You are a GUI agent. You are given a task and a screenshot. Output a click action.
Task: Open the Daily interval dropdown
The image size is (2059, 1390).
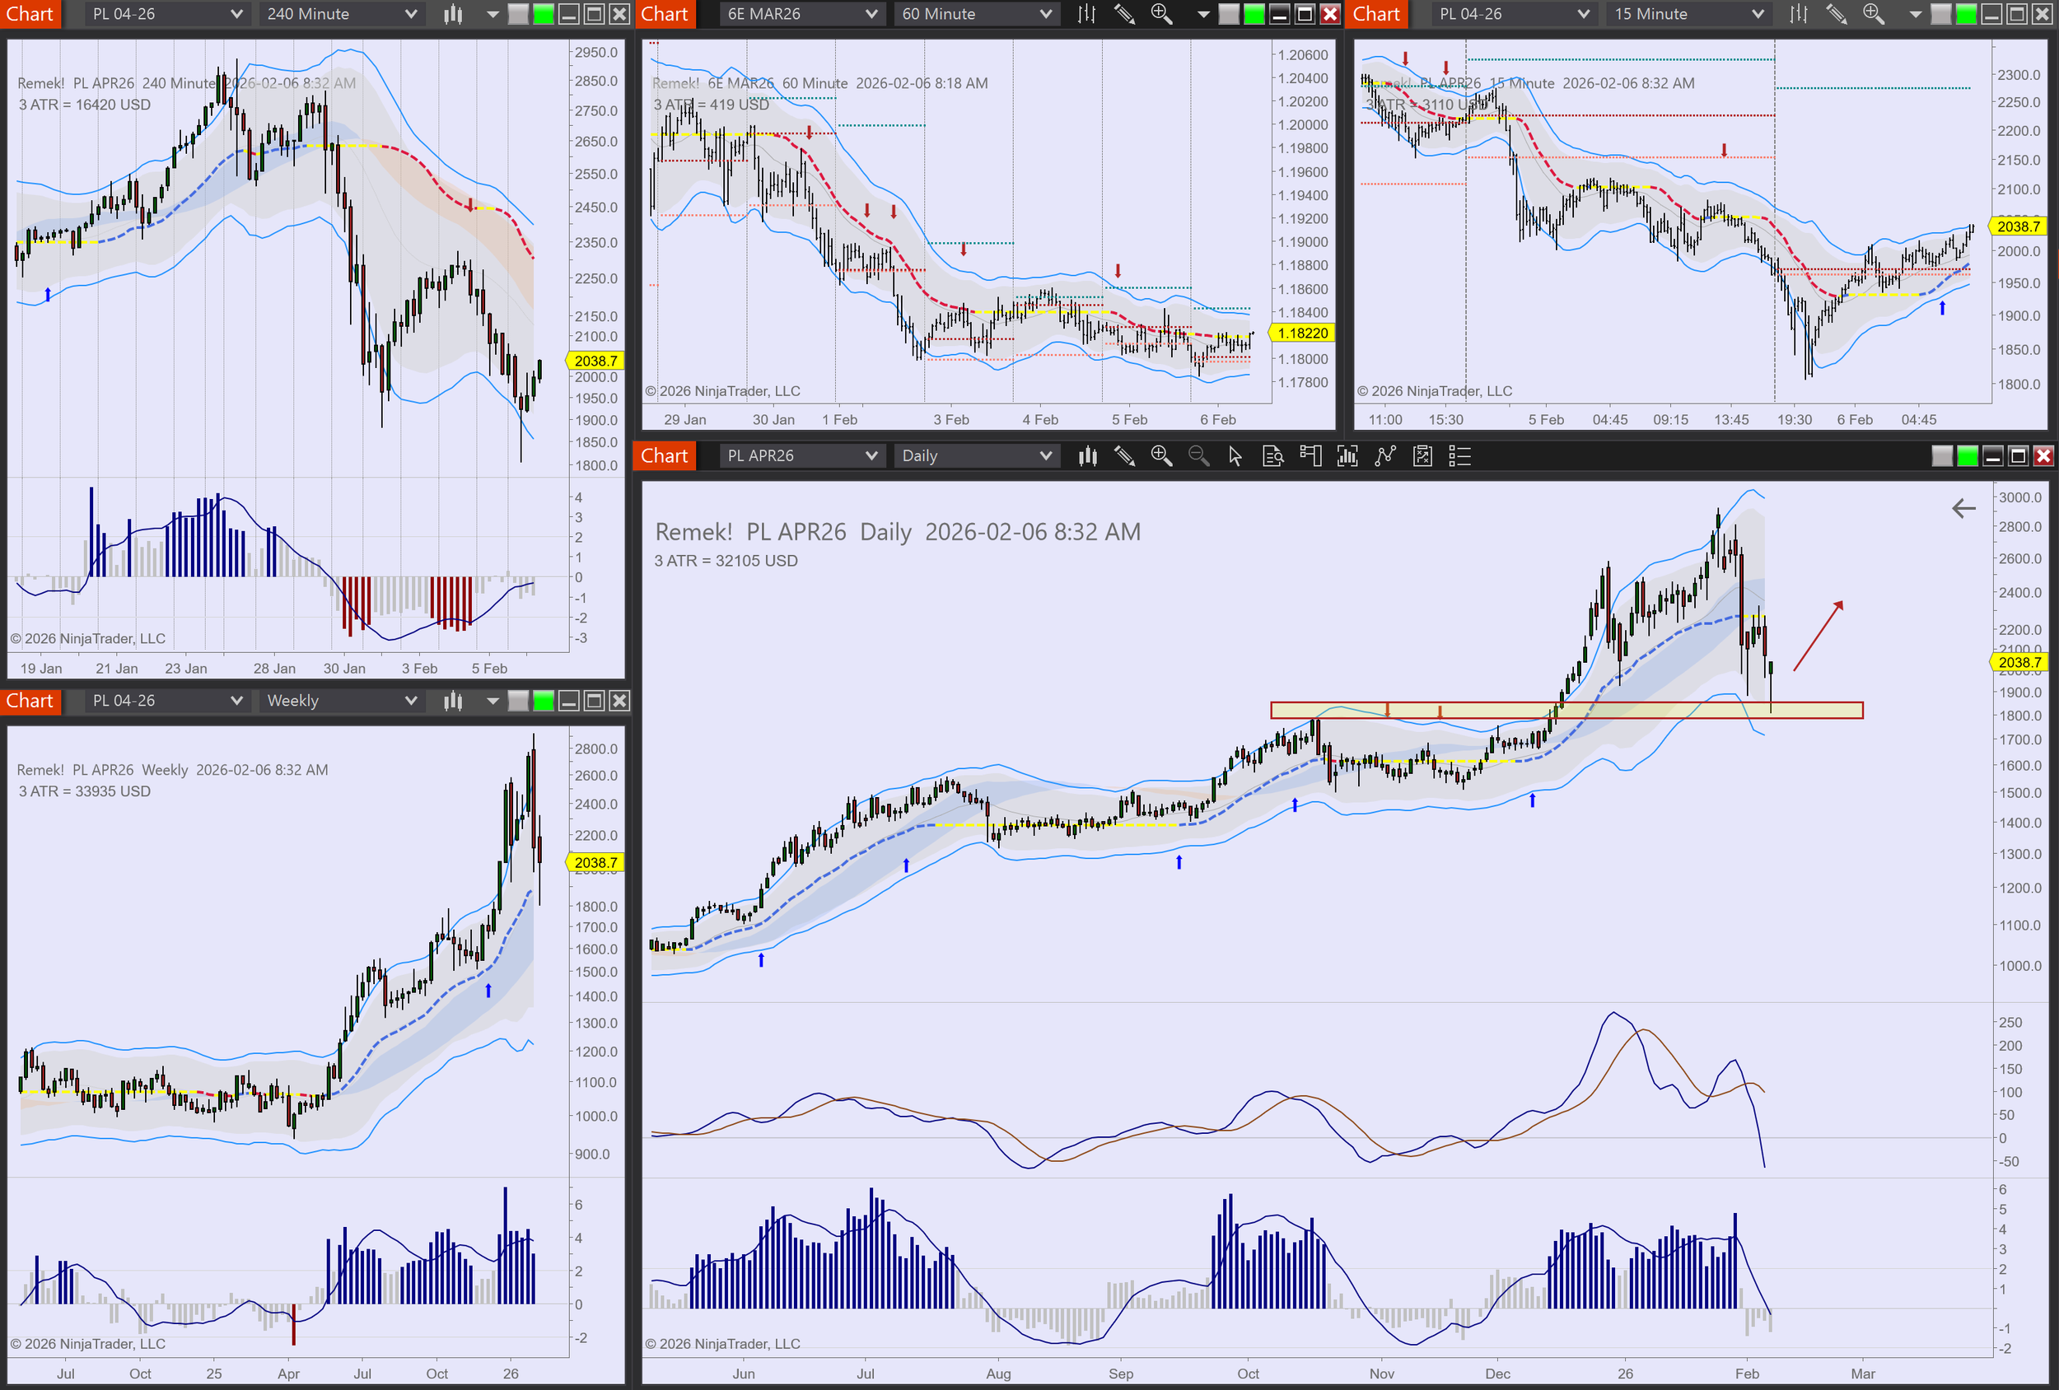(x=975, y=456)
